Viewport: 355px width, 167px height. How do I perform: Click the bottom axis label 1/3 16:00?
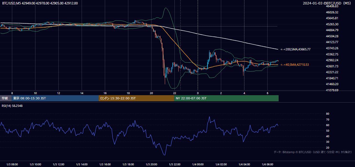click(105, 164)
